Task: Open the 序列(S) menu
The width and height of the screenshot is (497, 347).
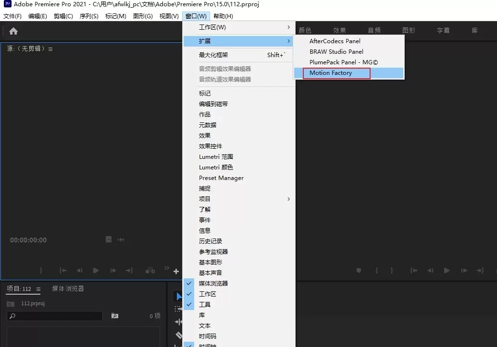Action: click(x=89, y=16)
